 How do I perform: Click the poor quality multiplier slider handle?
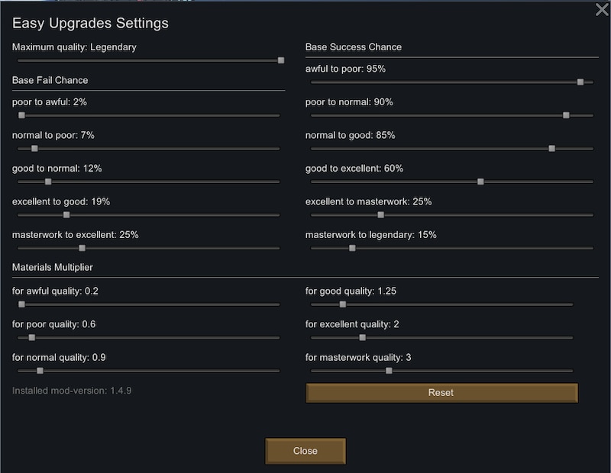[32, 337]
